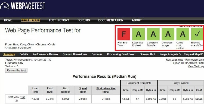Click the Tester HK-webpagetest-124.248.221.30 text
Viewport: 204px width, 104px height.
(x=28, y=60)
